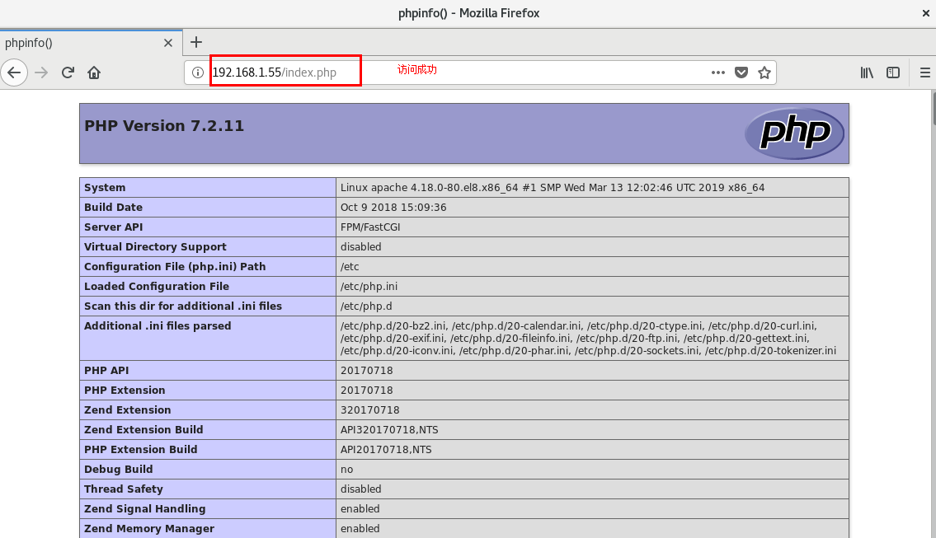Toggle the sidebar view
The width and height of the screenshot is (936, 538).
(x=893, y=73)
